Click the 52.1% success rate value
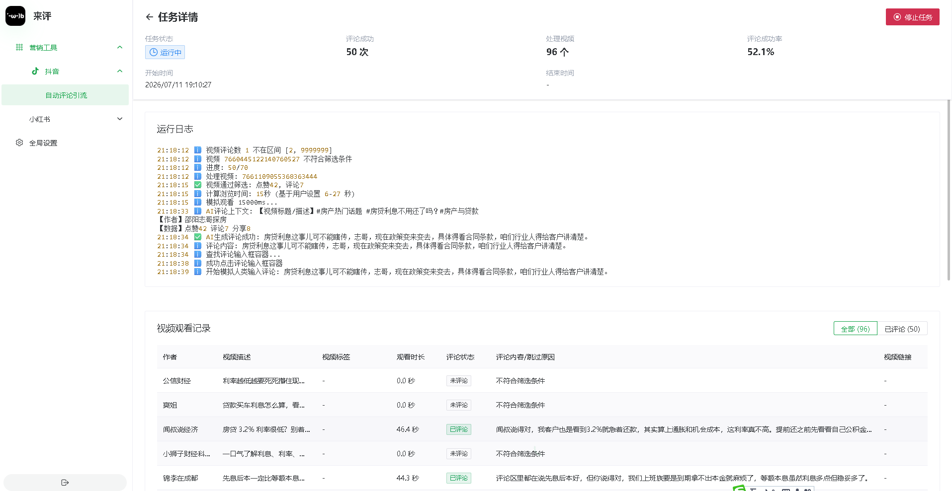The height and width of the screenshot is (491, 952). tap(761, 52)
